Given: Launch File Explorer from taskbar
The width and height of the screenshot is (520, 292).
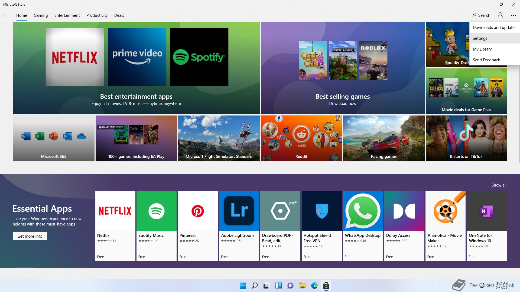Looking at the screenshot, I should point(302,286).
